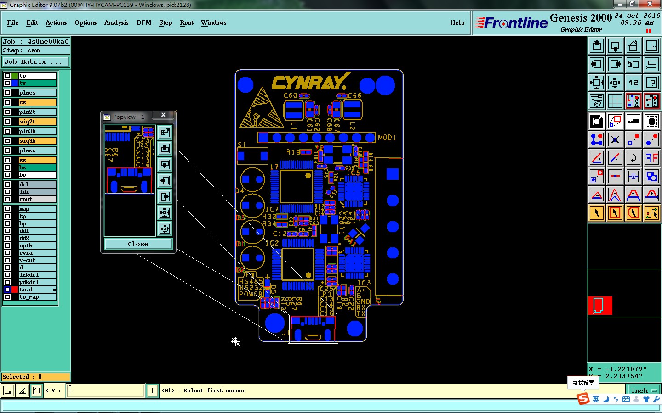Image resolution: width=662 pixels, height=413 pixels.
Task: Select the X over blue dot delete tool
Action: pyautogui.click(x=615, y=140)
